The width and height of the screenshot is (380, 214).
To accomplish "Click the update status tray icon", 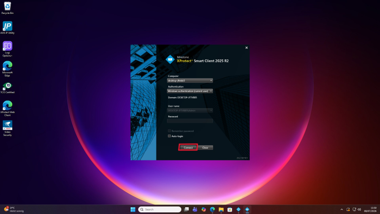I will (x=348, y=210).
